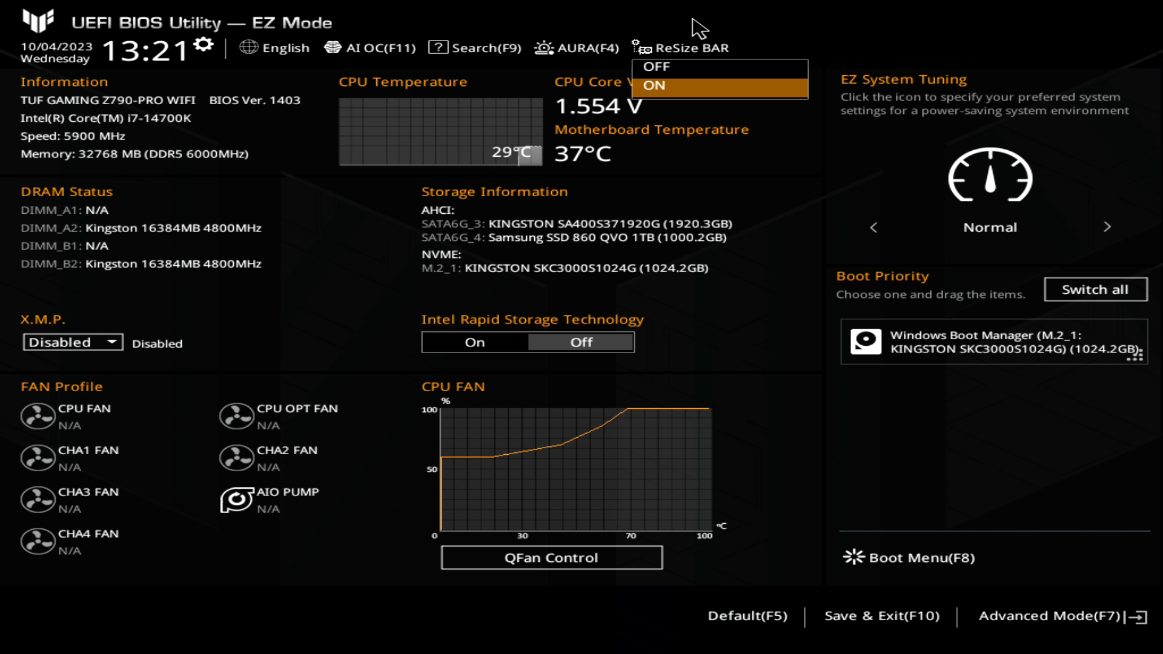Click Save & Exit(F10)
The image size is (1163, 654).
[882, 616]
